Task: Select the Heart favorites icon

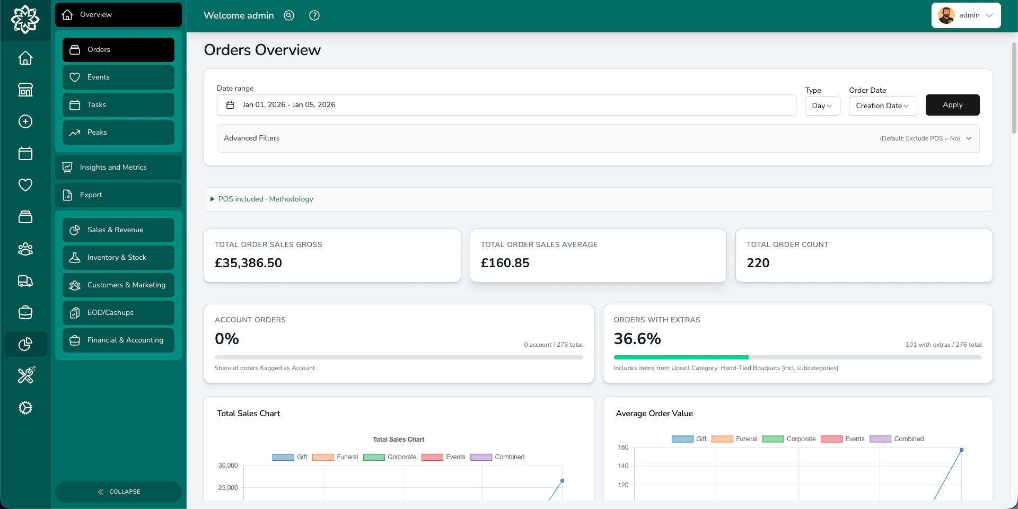Action: 25,185
